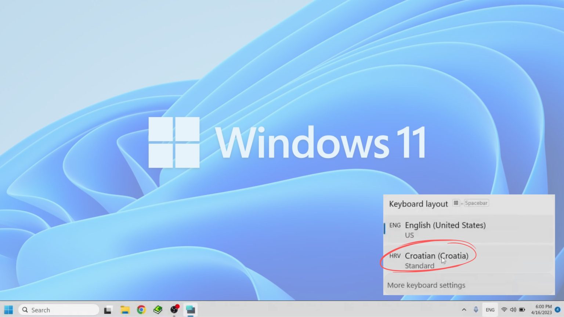Click the Wi-Fi icon in the system tray
Viewport: 564px width, 317px height.
pos(504,309)
